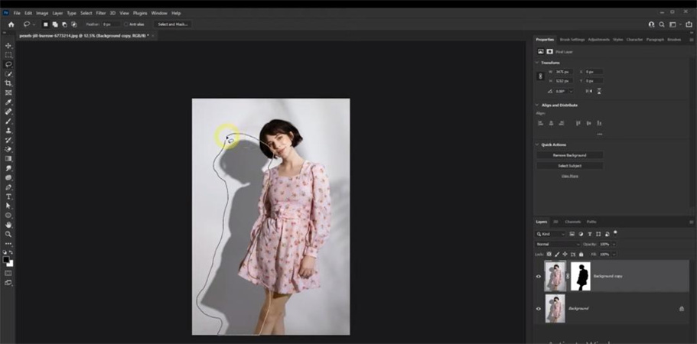Collapse the Align and Distribute section
The height and width of the screenshot is (344, 697).
[536, 105]
